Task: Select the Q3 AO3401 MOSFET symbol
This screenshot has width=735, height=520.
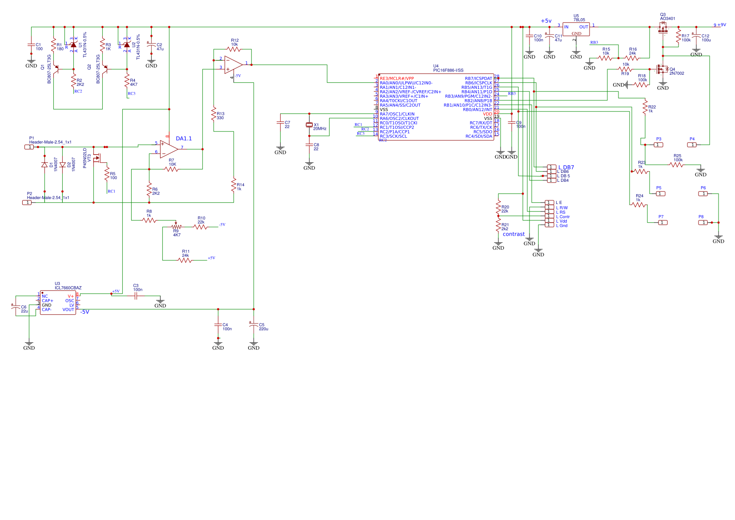Action: tap(663, 28)
